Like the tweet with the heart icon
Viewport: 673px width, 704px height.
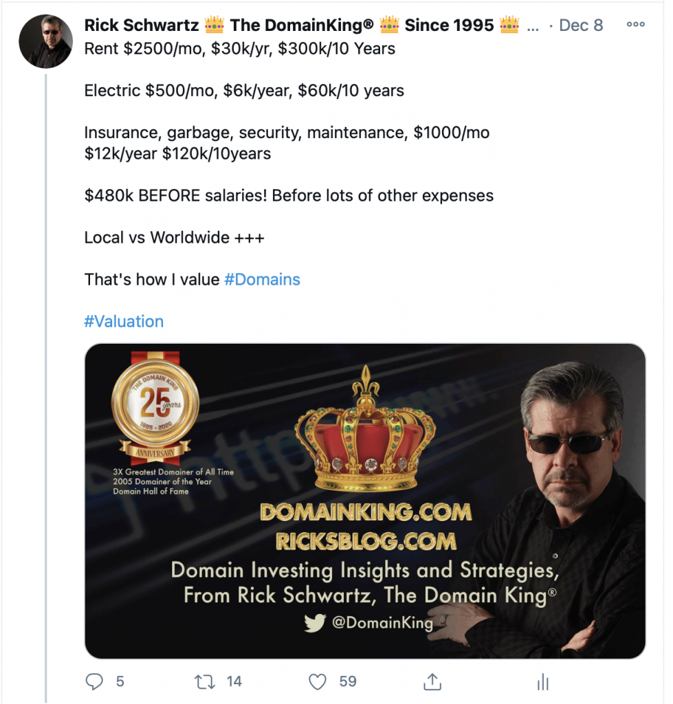pyautogui.click(x=318, y=681)
